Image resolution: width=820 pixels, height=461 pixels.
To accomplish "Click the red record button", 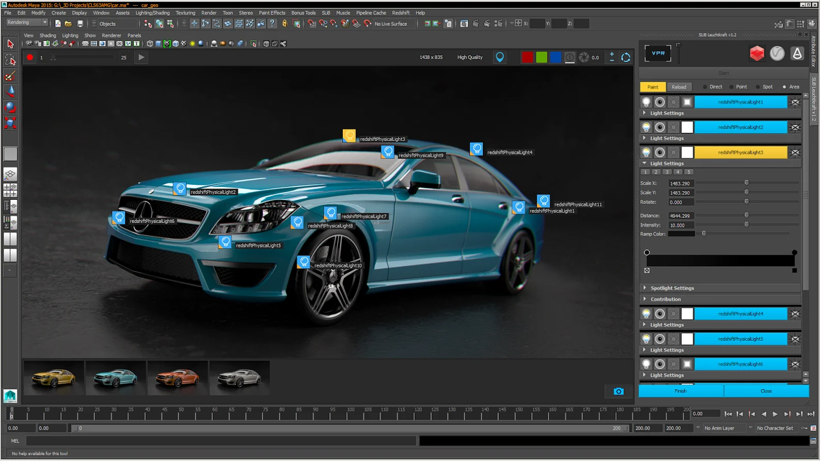I will click(x=30, y=57).
